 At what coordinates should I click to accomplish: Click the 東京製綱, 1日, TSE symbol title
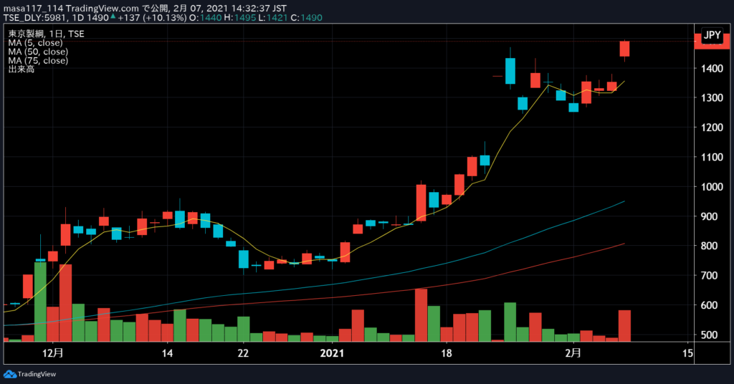point(47,34)
